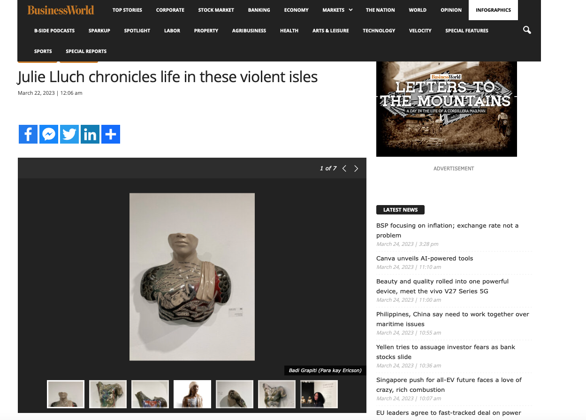Image resolution: width=586 pixels, height=420 pixels.
Task: Go to next gallery image arrow
Action: point(356,168)
